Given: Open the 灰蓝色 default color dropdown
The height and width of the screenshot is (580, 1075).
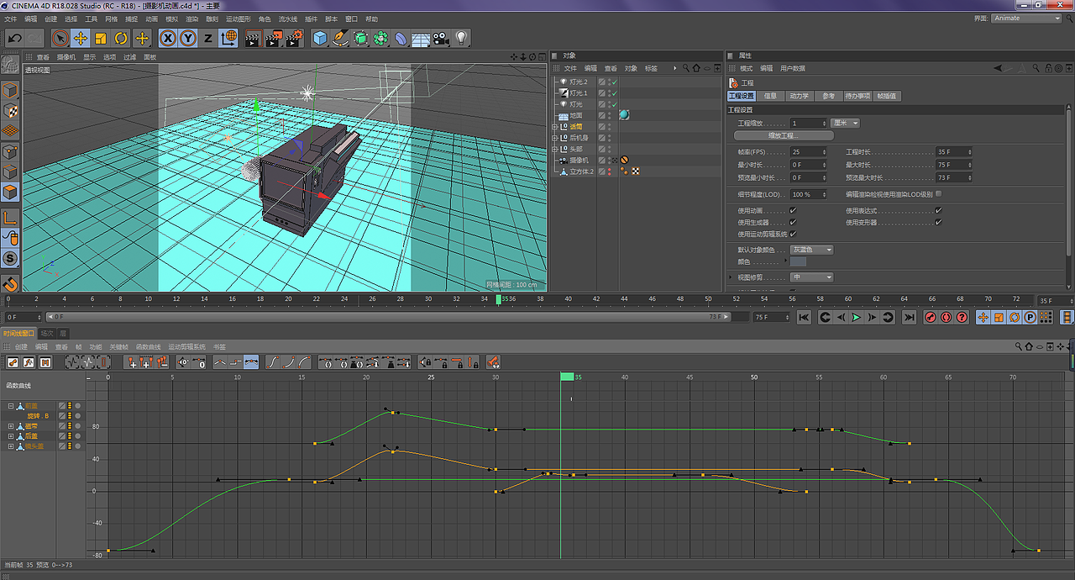Looking at the screenshot, I should (812, 250).
